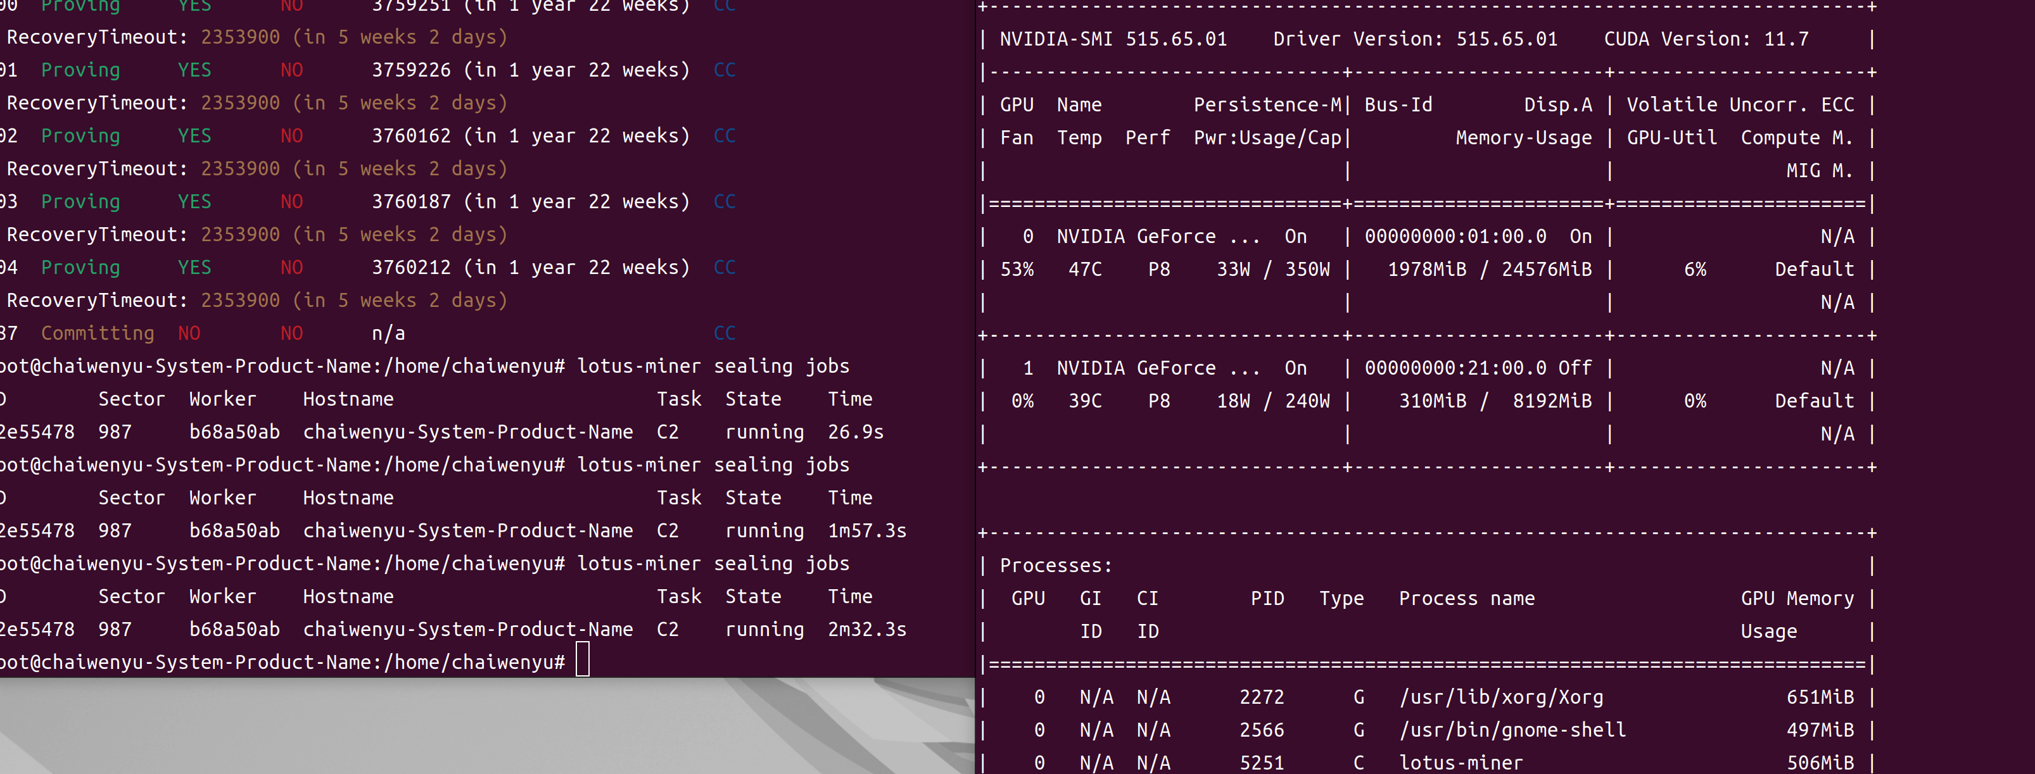The width and height of the screenshot is (2035, 774).
Task: Click PID 5251 in process list
Action: pos(1262,762)
